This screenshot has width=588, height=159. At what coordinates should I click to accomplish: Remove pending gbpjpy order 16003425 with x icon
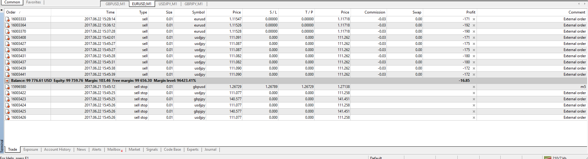pos(474,111)
